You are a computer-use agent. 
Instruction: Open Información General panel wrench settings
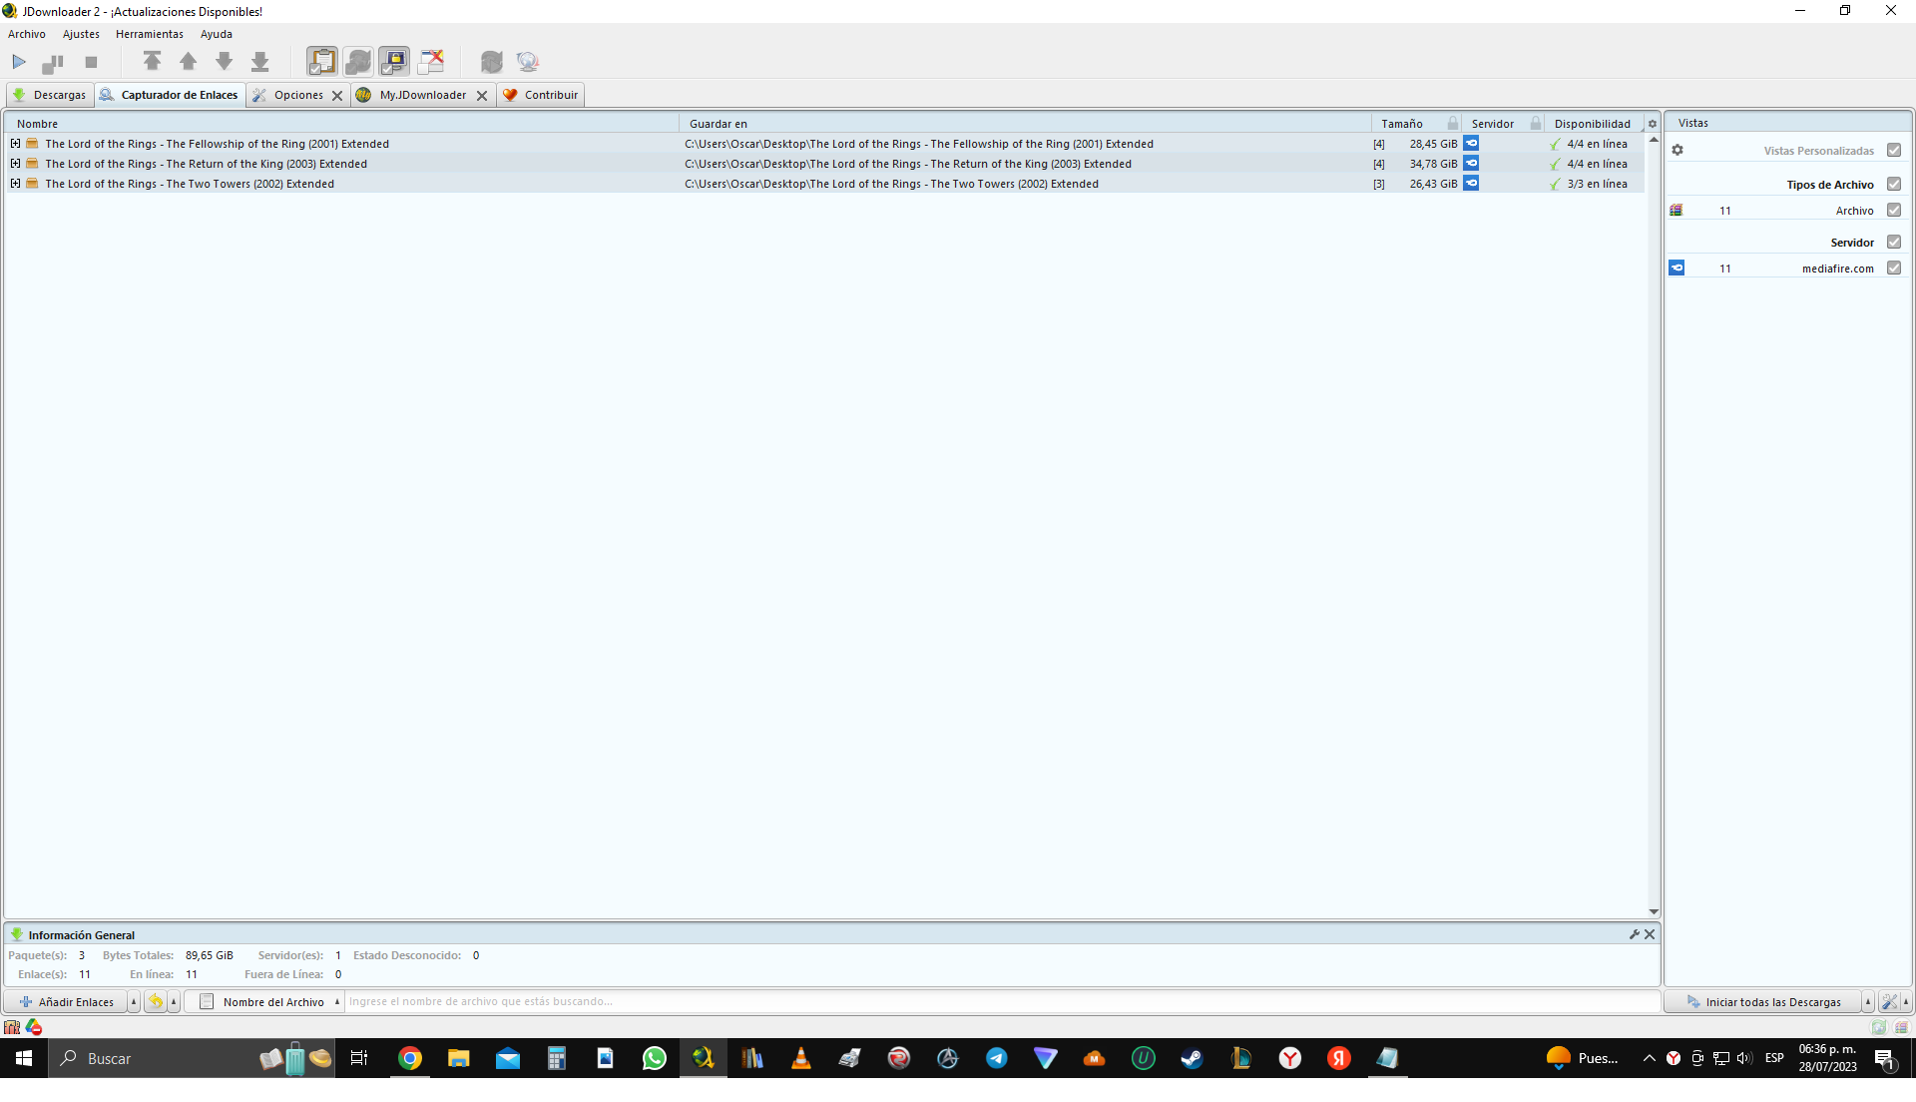tap(1635, 935)
